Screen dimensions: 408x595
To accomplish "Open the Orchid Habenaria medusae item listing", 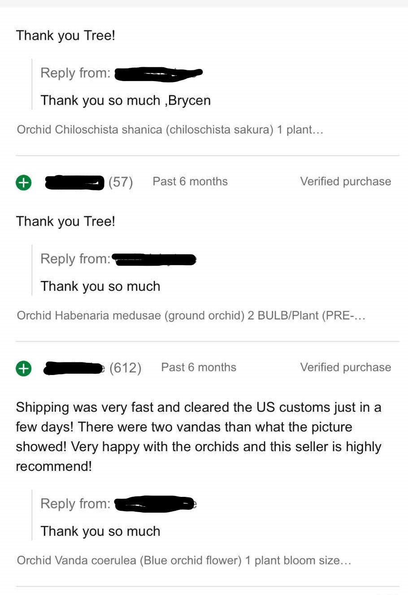I will point(191,315).
